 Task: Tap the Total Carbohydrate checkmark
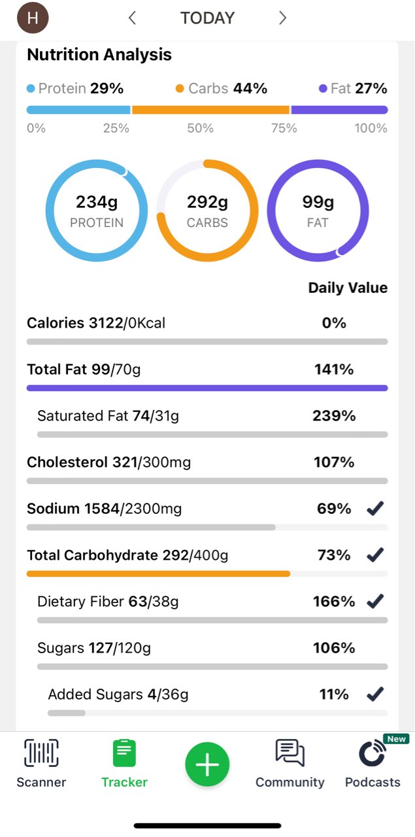tap(374, 555)
